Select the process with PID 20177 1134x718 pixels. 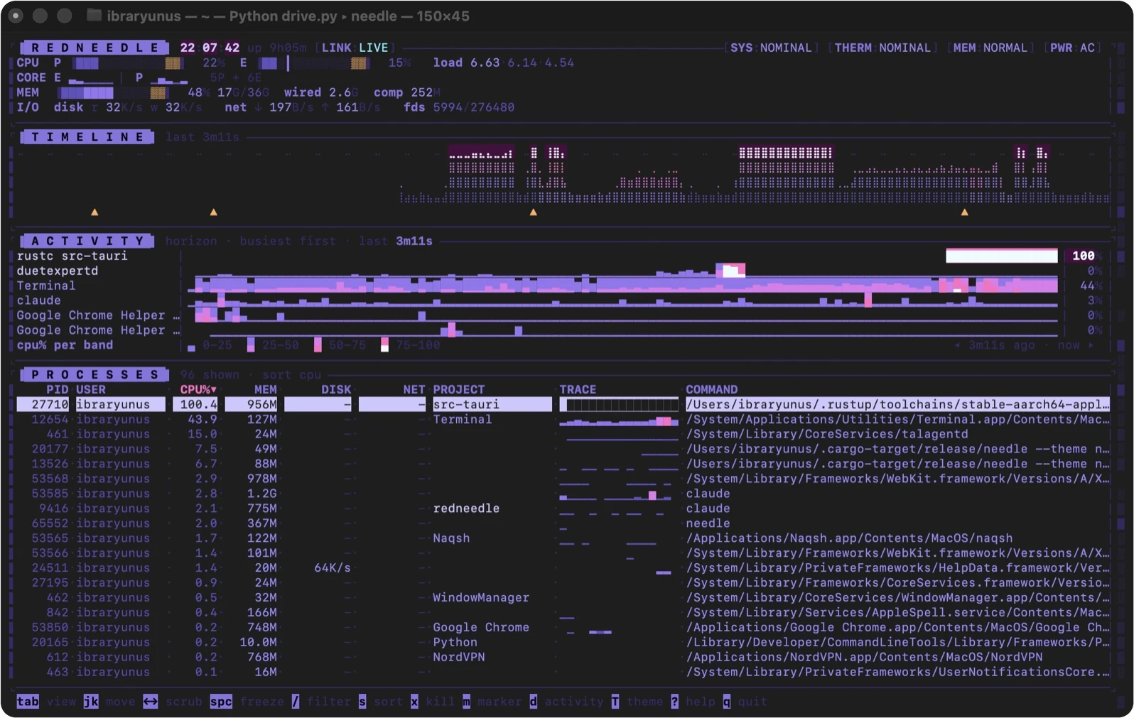coord(563,449)
